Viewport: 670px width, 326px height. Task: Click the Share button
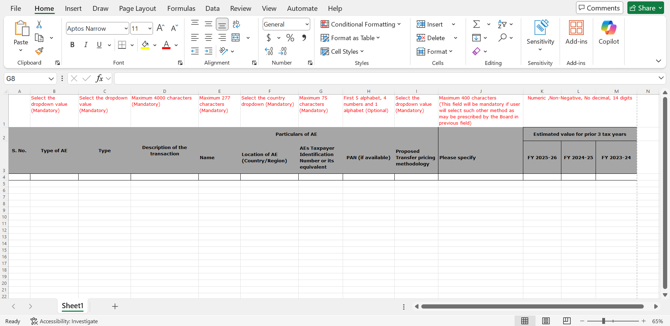point(646,8)
